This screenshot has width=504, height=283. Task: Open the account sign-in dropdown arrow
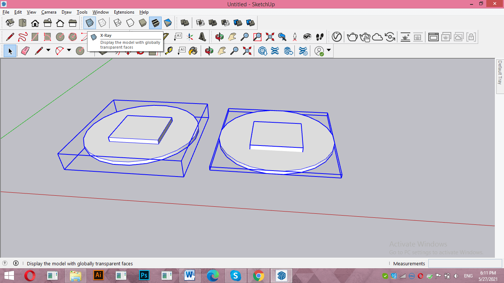[x=328, y=50]
